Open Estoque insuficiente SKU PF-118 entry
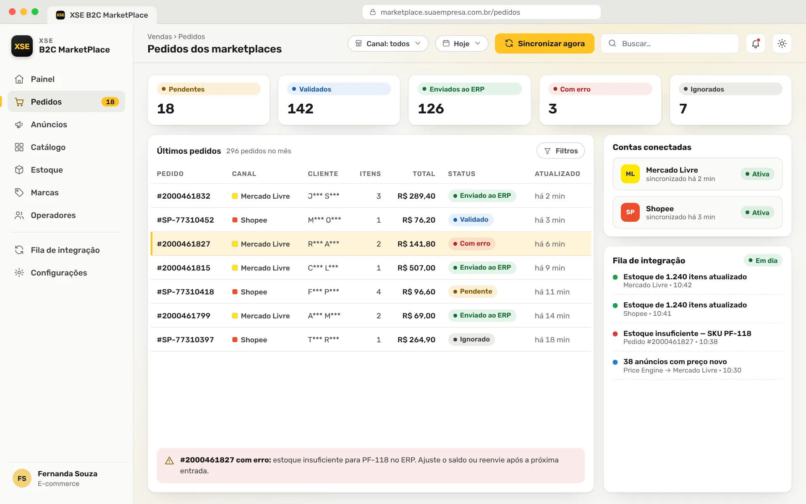Image resolution: width=806 pixels, height=504 pixels. point(697,337)
